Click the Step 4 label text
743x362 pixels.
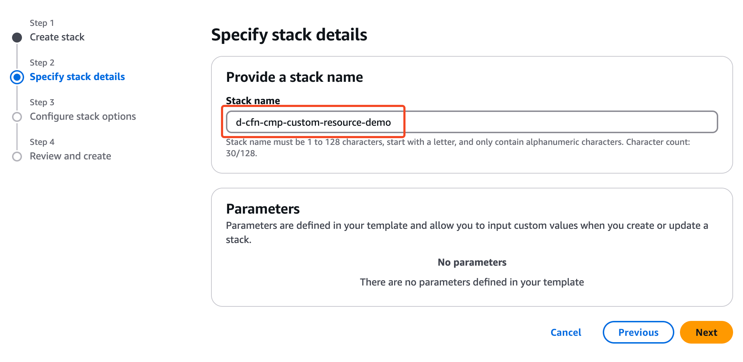42,142
